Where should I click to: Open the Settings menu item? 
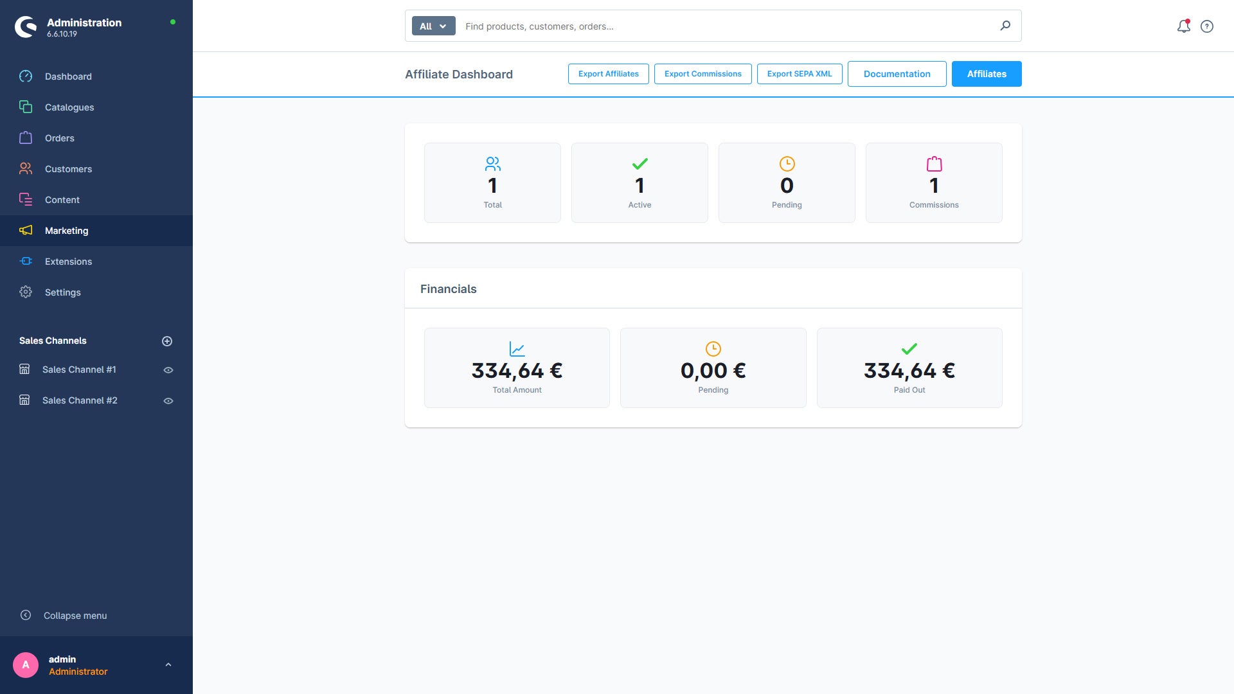[x=96, y=292]
